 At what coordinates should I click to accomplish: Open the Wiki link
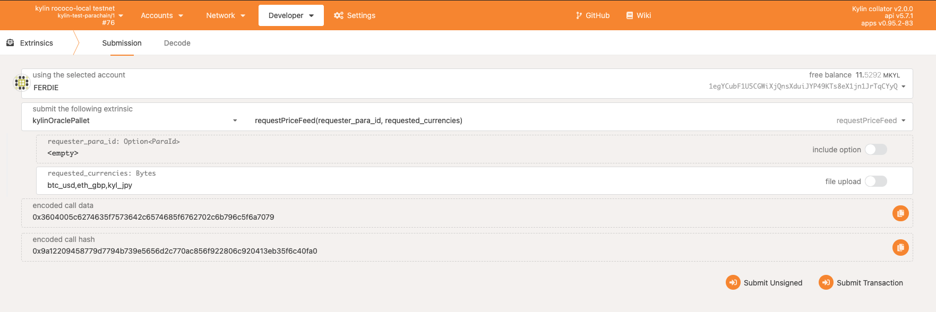coord(639,15)
